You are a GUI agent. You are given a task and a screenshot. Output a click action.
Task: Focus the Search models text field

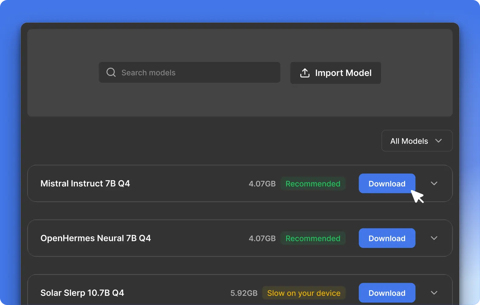[195, 73]
